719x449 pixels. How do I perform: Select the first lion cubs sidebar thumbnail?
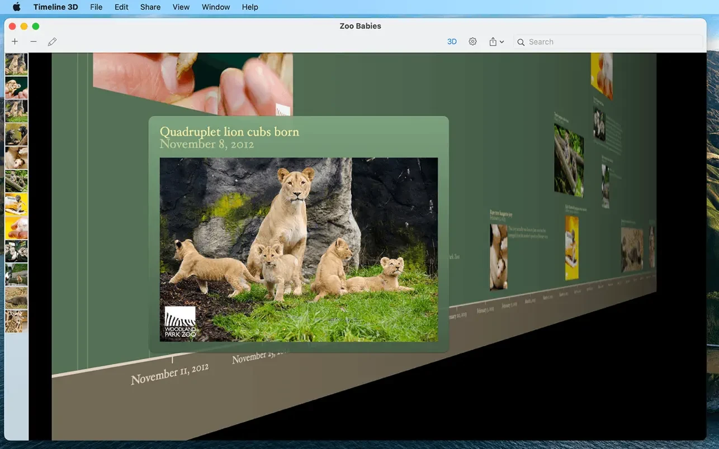point(16,64)
